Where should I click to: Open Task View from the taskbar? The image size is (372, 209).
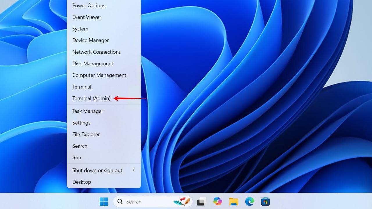pyautogui.click(x=201, y=201)
